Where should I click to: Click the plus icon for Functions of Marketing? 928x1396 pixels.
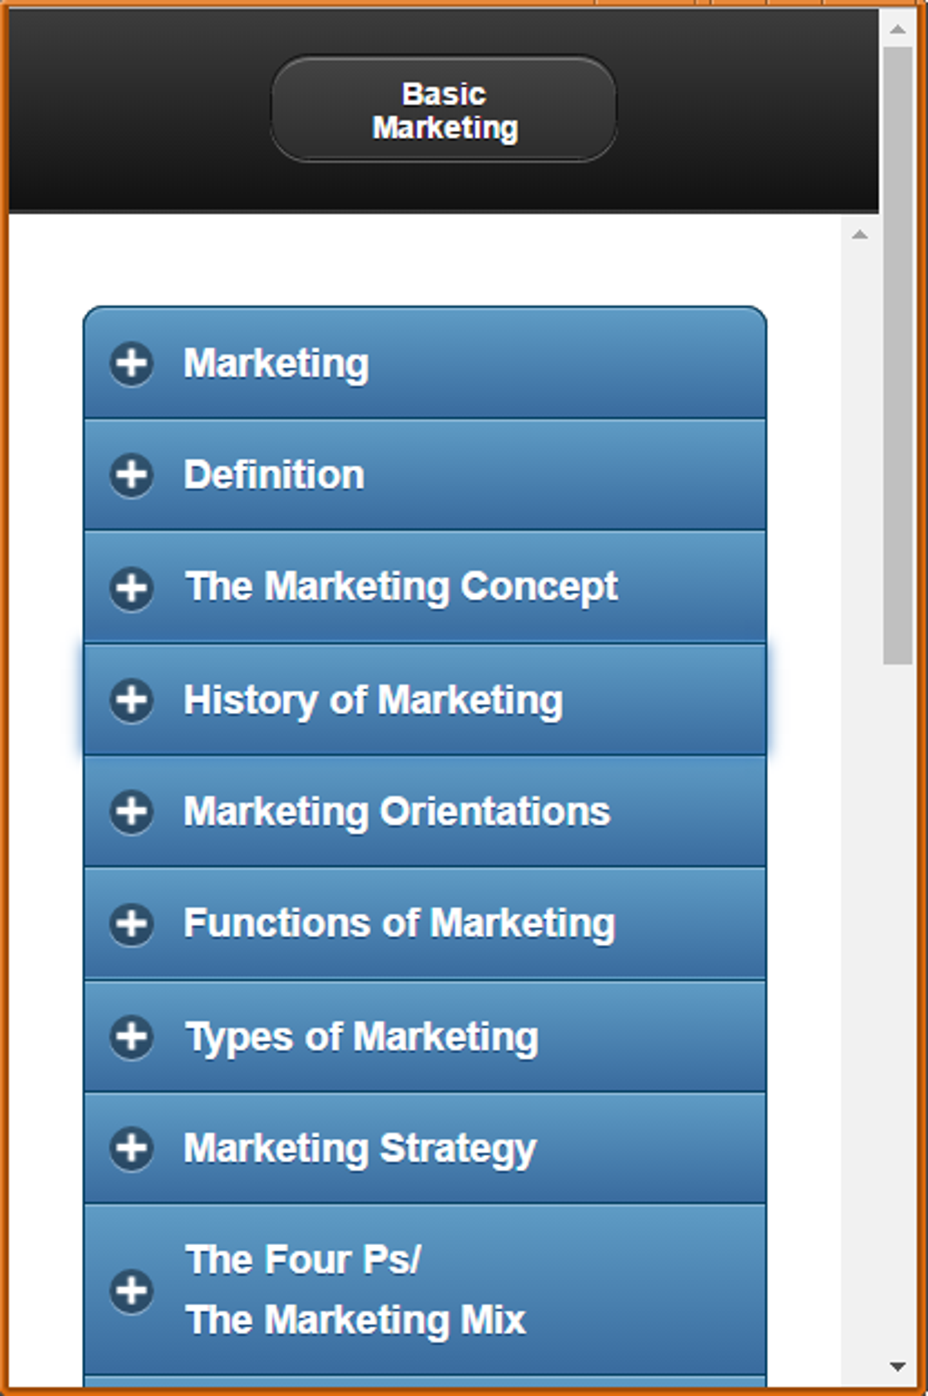(132, 924)
